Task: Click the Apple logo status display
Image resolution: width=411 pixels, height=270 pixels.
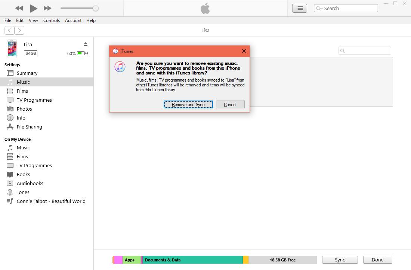Action: pyautogui.click(x=205, y=8)
